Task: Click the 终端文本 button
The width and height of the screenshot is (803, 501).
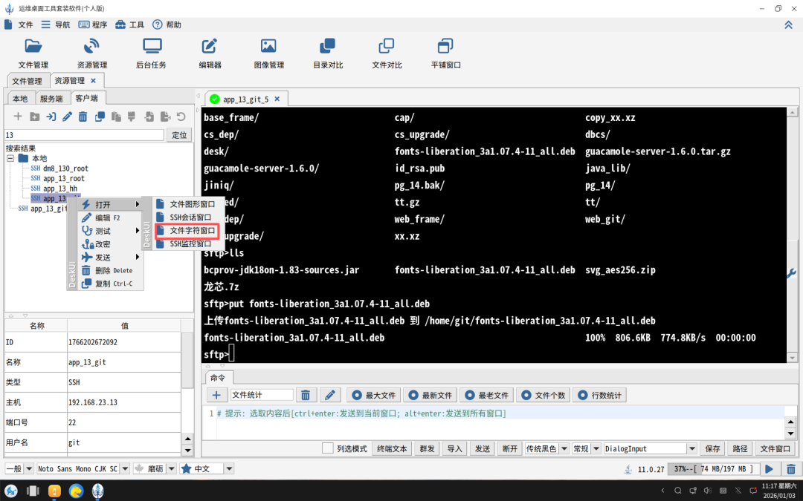Action: 392,449
